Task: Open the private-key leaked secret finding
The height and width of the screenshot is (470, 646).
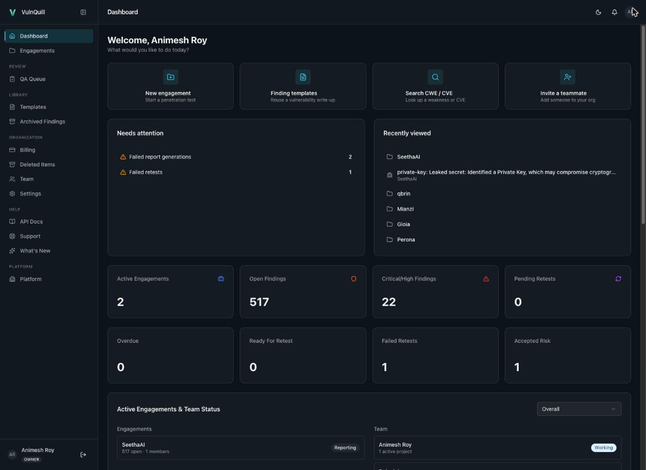Action: tap(502, 175)
